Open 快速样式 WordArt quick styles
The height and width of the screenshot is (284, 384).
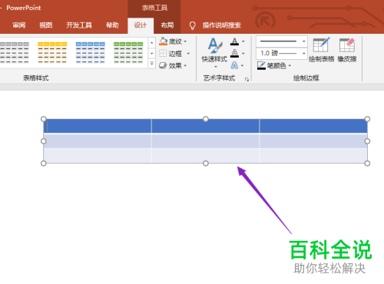tap(214, 53)
